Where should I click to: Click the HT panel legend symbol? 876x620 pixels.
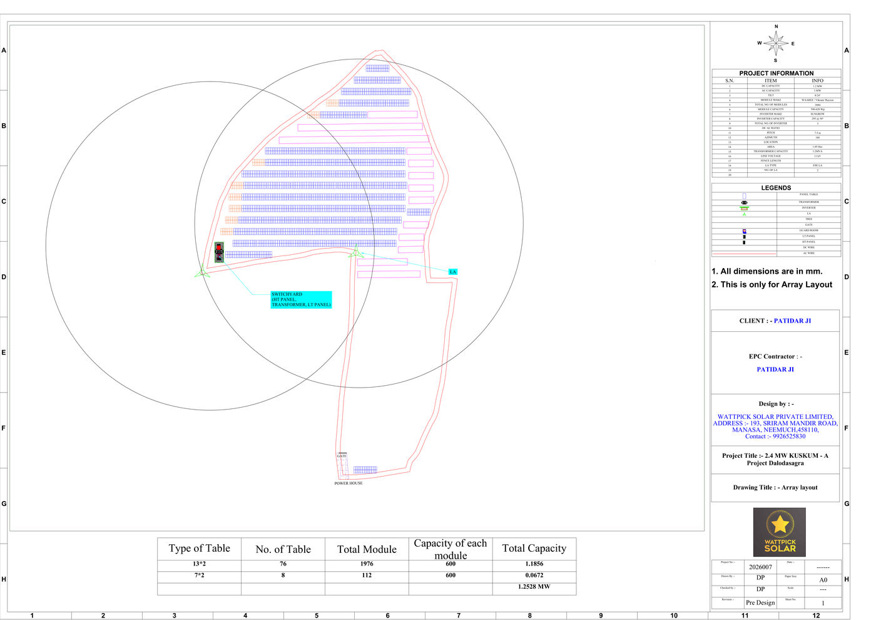click(x=744, y=242)
